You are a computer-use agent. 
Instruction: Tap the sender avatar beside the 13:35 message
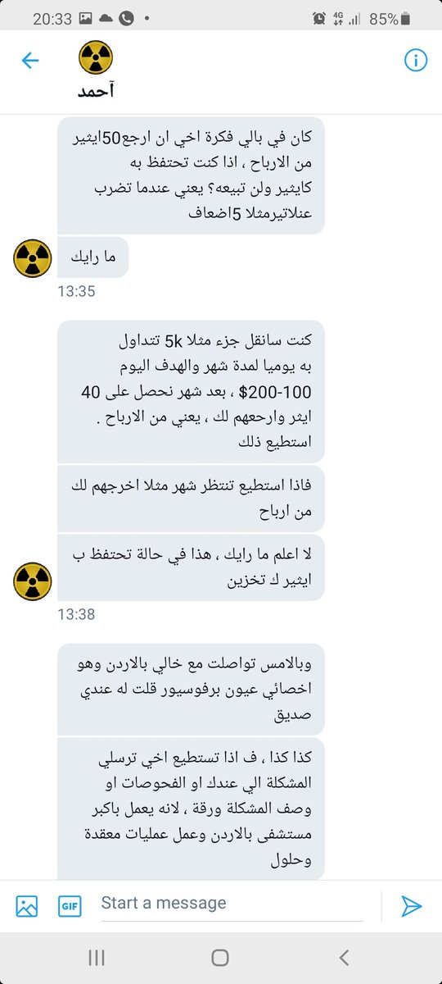[34, 258]
